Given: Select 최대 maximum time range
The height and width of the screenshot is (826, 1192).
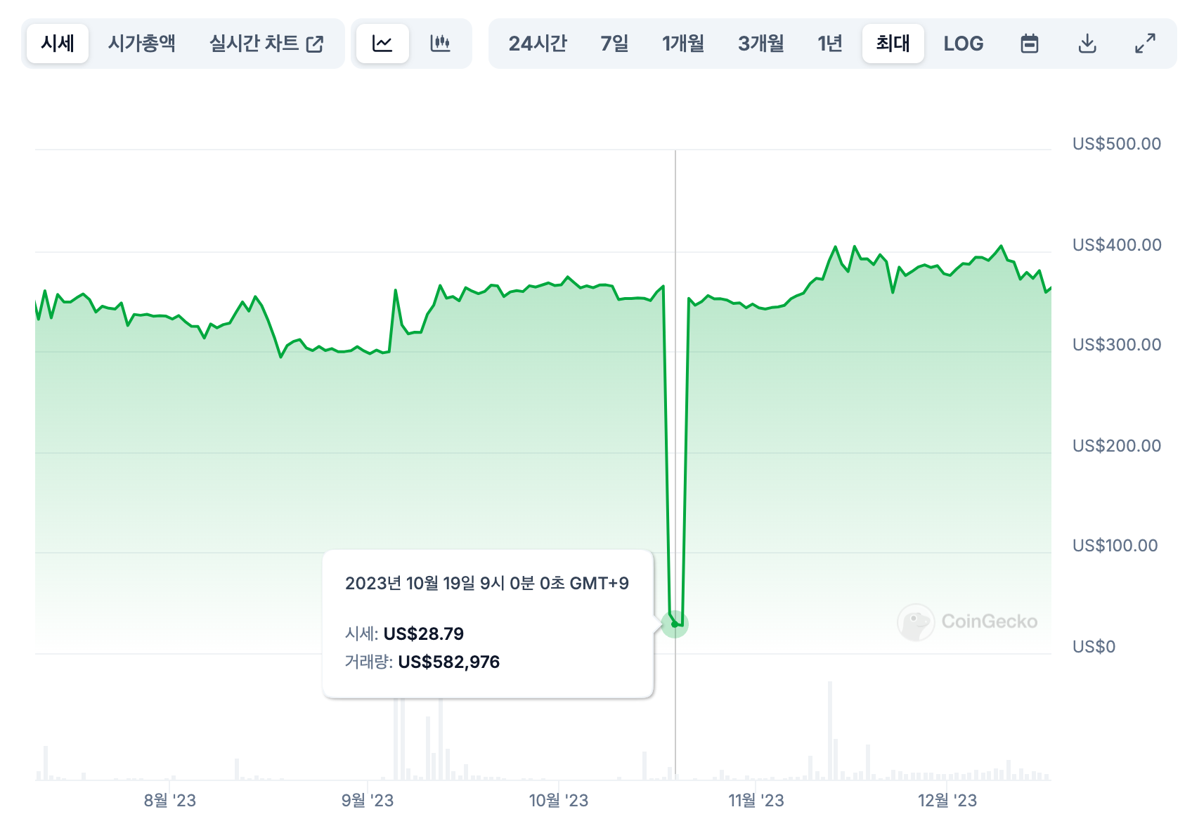Looking at the screenshot, I should tap(893, 44).
